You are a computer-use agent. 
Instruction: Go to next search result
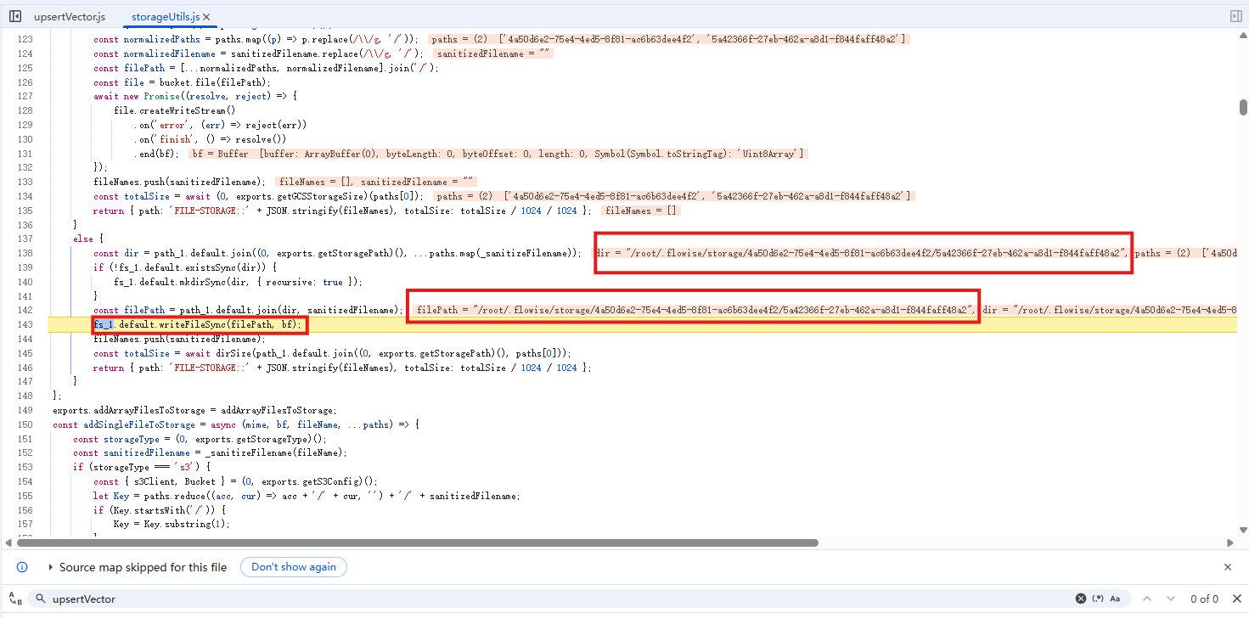(1171, 598)
